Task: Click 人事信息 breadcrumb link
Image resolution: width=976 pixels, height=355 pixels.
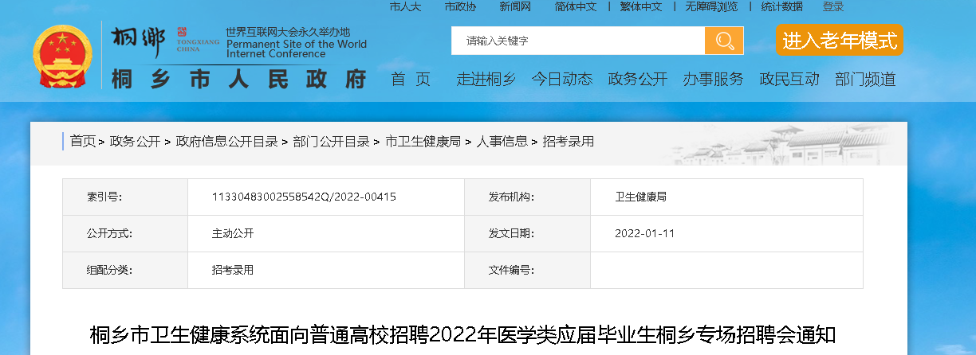Action: [502, 142]
